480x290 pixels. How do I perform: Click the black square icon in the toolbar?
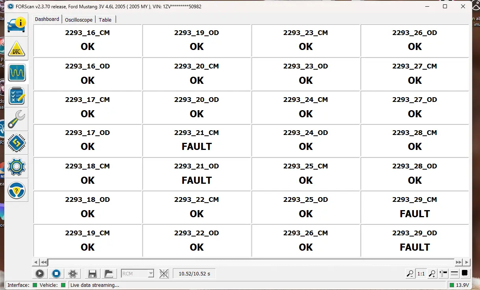(x=465, y=273)
